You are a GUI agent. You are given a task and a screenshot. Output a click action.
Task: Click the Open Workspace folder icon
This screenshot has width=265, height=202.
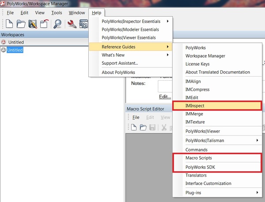point(21,24)
